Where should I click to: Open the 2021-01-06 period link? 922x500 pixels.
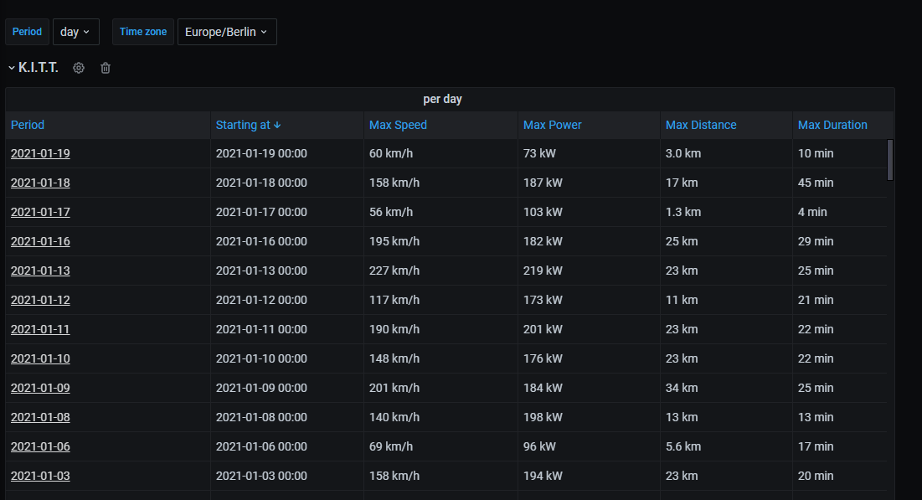click(40, 446)
